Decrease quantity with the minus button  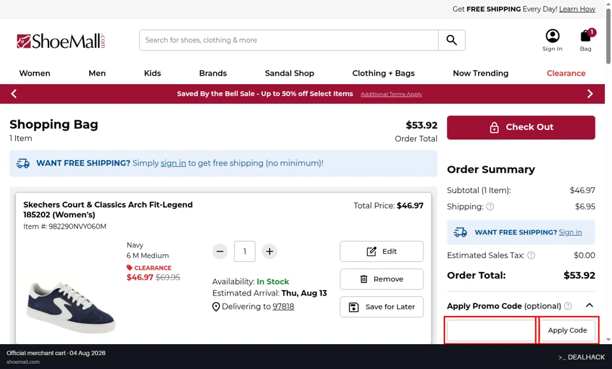pyautogui.click(x=220, y=252)
